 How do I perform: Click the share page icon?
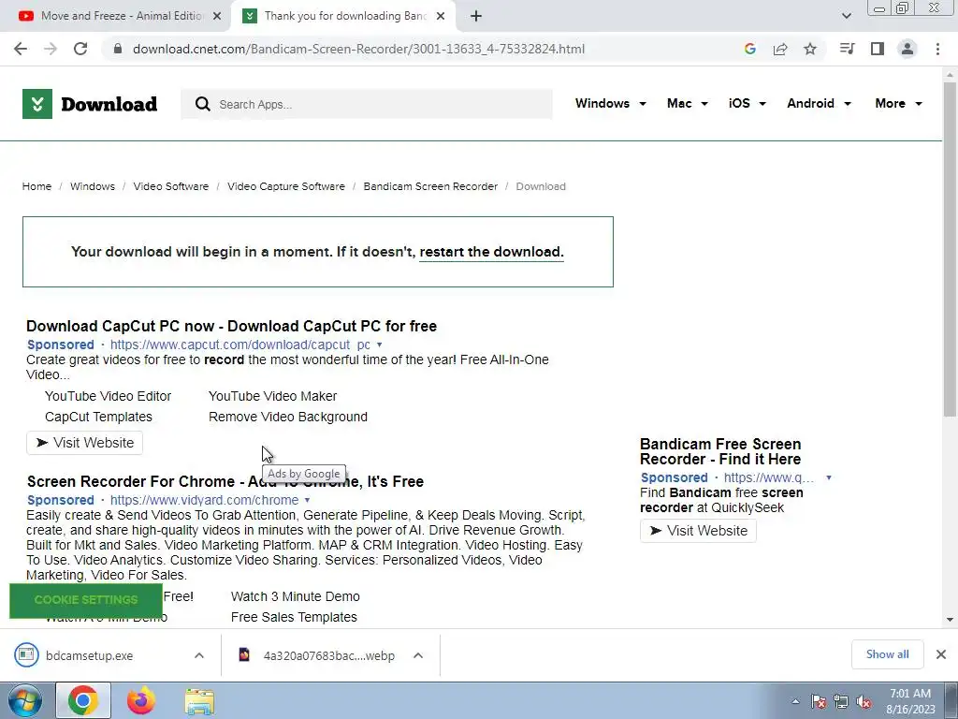click(x=780, y=49)
